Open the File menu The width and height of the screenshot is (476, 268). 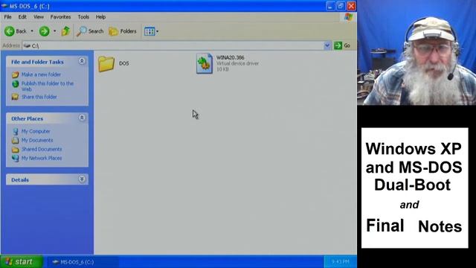click(x=7, y=17)
